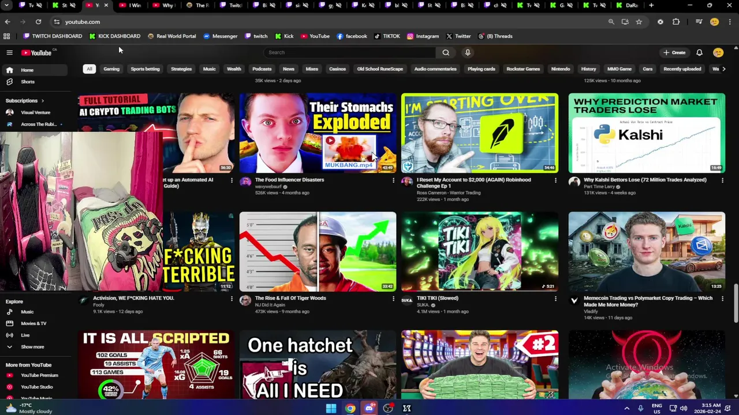Open a new browser tab
Image resolution: width=739 pixels, height=415 pixels.
651,5
